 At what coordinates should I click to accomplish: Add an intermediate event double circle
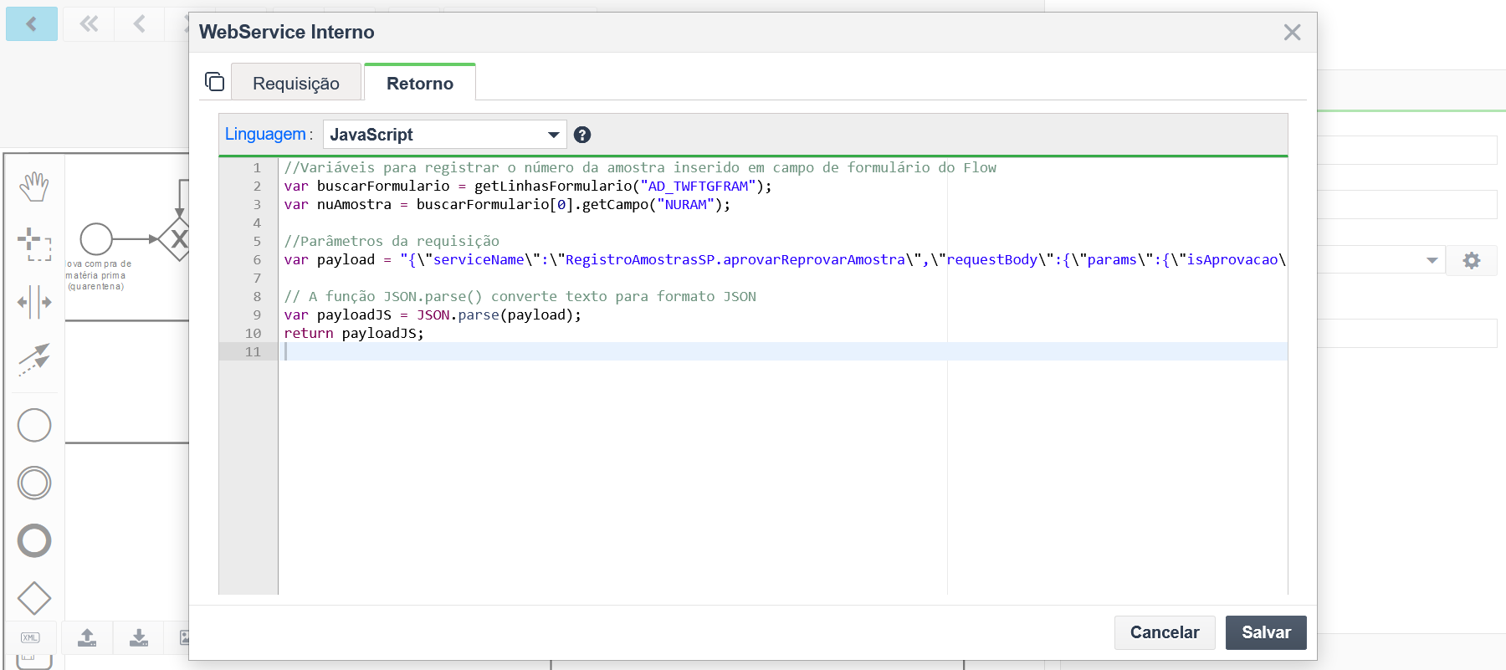[34, 483]
